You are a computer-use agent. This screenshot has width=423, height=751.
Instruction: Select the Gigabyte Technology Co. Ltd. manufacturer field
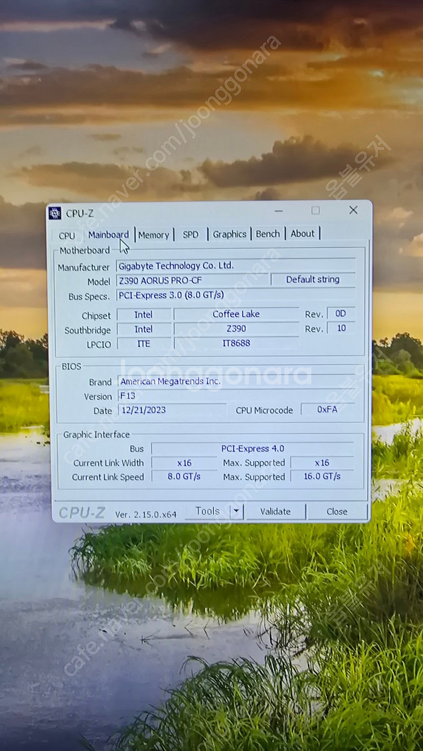(x=236, y=266)
